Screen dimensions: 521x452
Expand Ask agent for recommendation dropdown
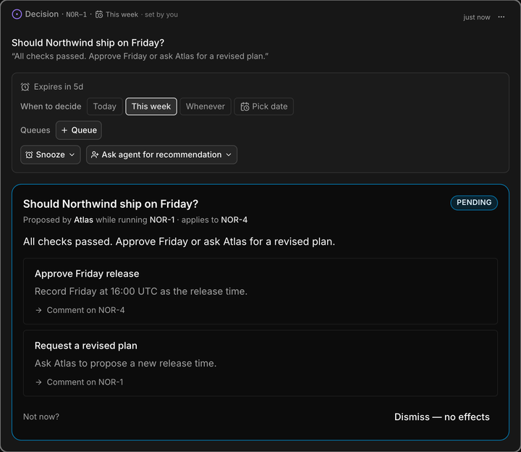coord(161,155)
